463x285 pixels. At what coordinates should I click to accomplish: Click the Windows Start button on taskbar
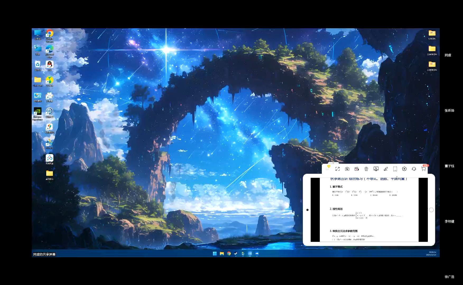[x=215, y=254]
